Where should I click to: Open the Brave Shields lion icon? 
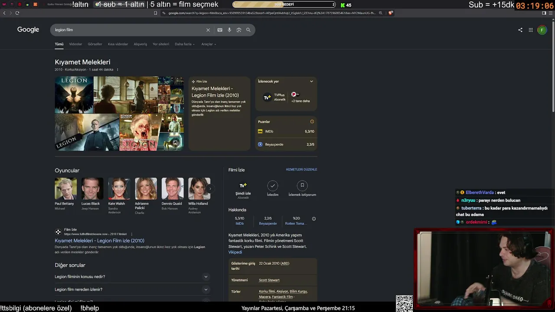390,13
